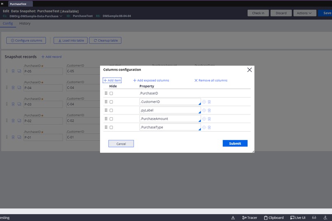
Task: Click the .PurchaseType property input
Action: [170, 127]
